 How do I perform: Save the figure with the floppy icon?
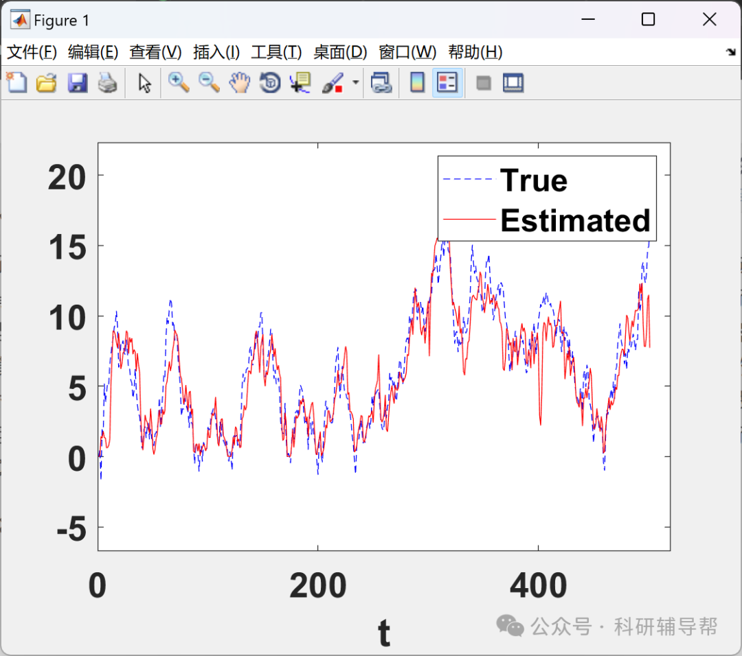(x=77, y=83)
